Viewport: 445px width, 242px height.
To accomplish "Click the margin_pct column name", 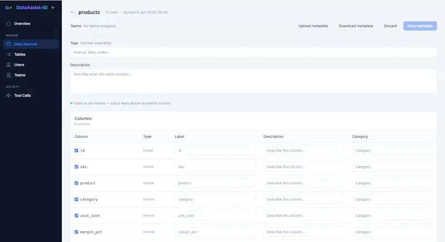I will (91, 232).
